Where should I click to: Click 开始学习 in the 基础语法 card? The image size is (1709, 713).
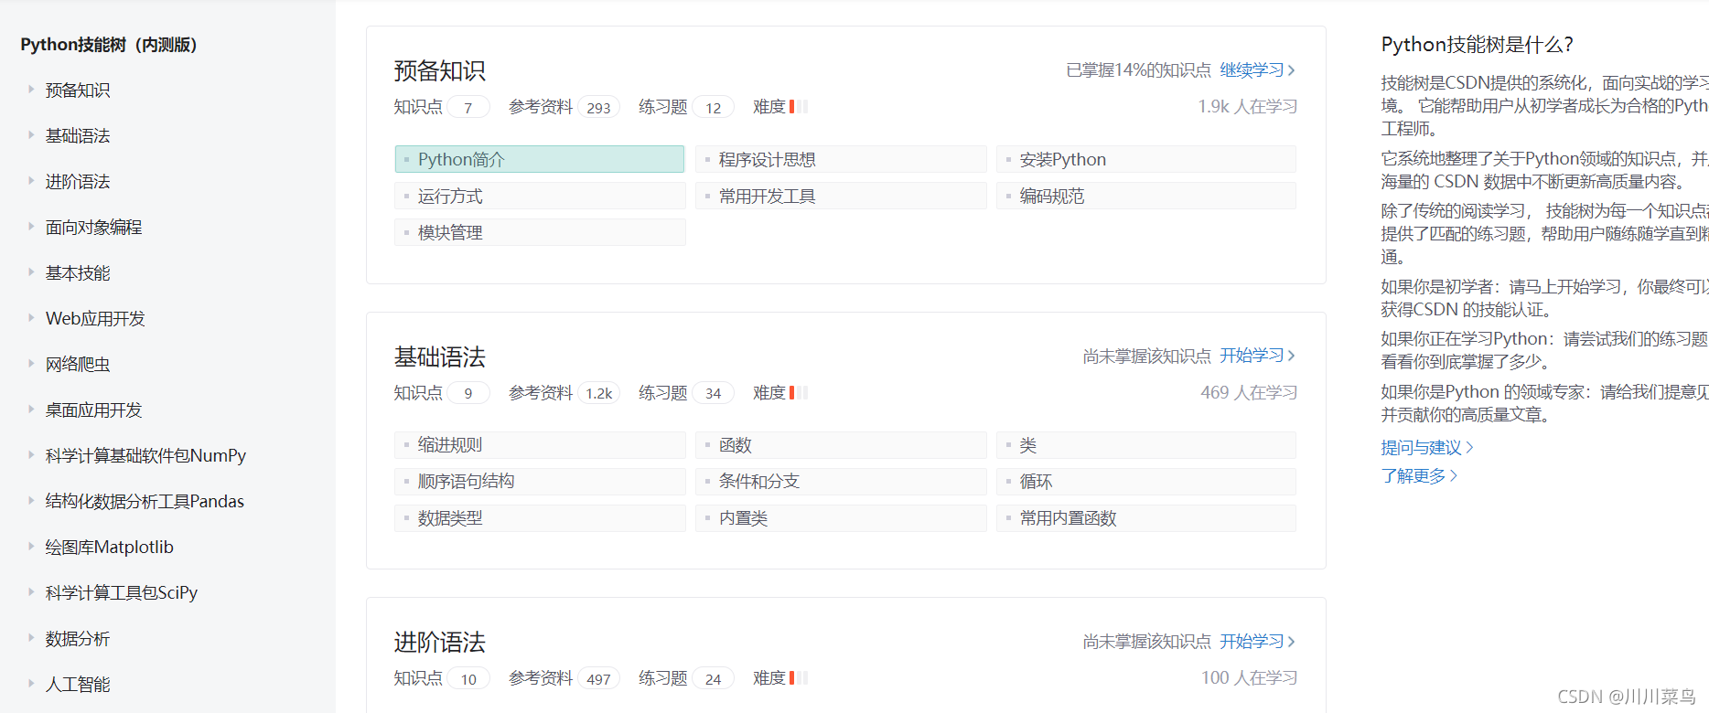click(x=1258, y=356)
